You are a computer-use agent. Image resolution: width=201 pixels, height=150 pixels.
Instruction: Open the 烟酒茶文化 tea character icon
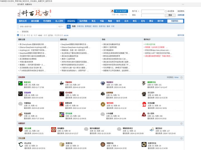pyautogui.click(x=144, y=83)
